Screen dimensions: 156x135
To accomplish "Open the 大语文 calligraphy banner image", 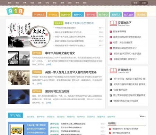I will pos(29,35).
